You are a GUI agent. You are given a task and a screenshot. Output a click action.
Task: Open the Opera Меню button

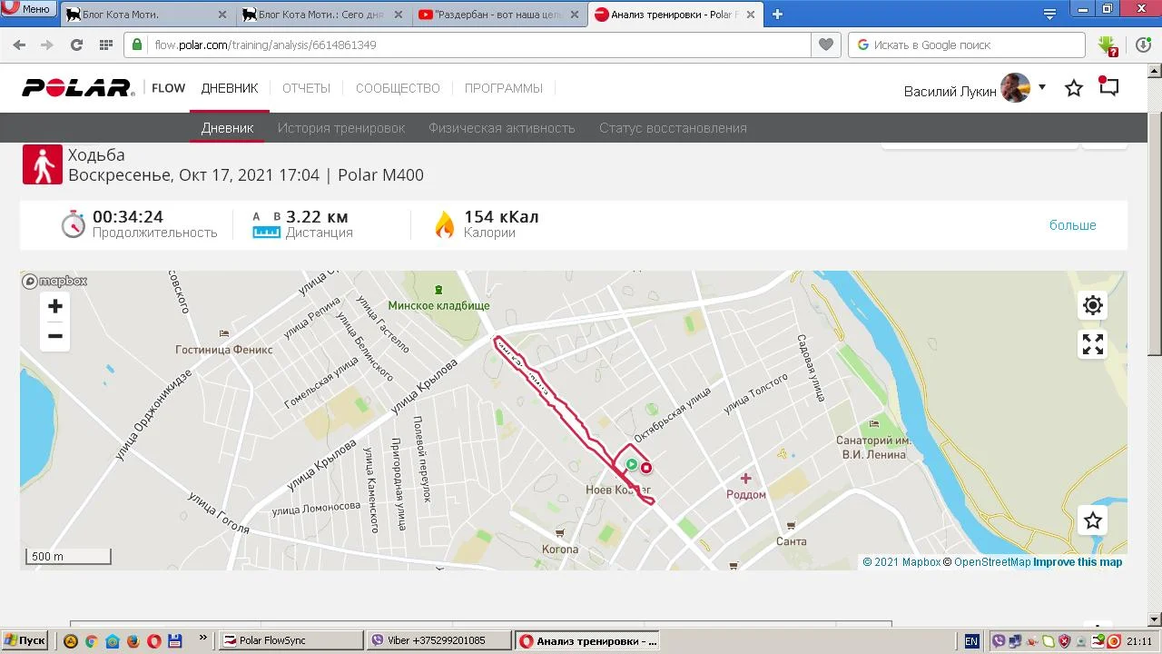coord(28,9)
